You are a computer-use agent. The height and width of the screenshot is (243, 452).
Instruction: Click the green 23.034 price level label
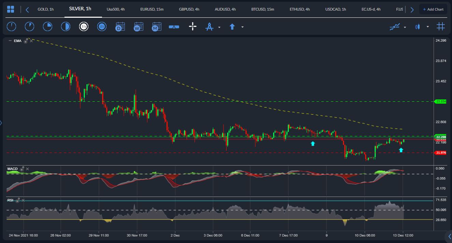440,101
